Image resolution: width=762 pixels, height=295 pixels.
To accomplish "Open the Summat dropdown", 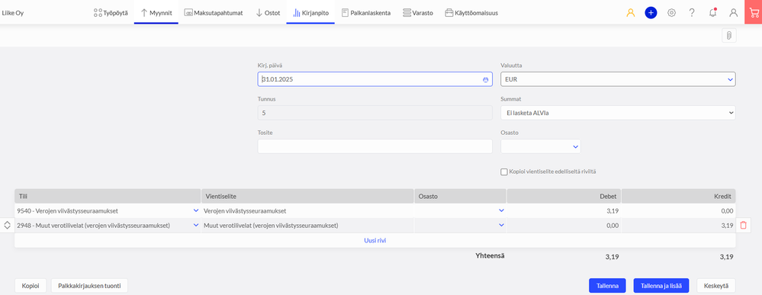I will tap(618, 113).
